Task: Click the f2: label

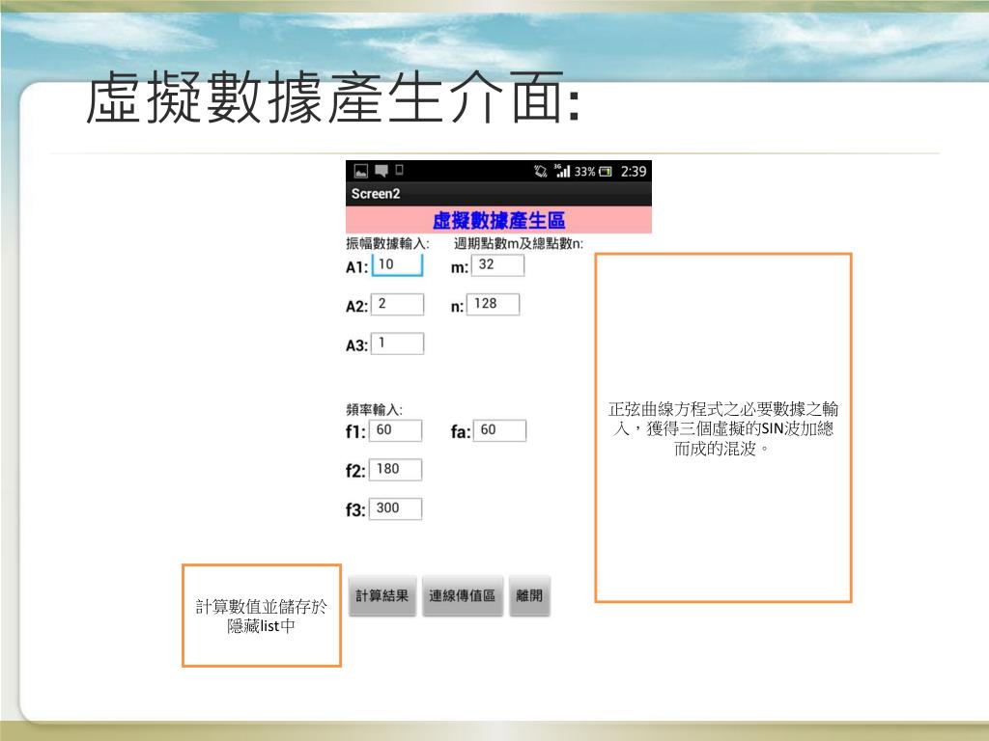Action: click(355, 471)
